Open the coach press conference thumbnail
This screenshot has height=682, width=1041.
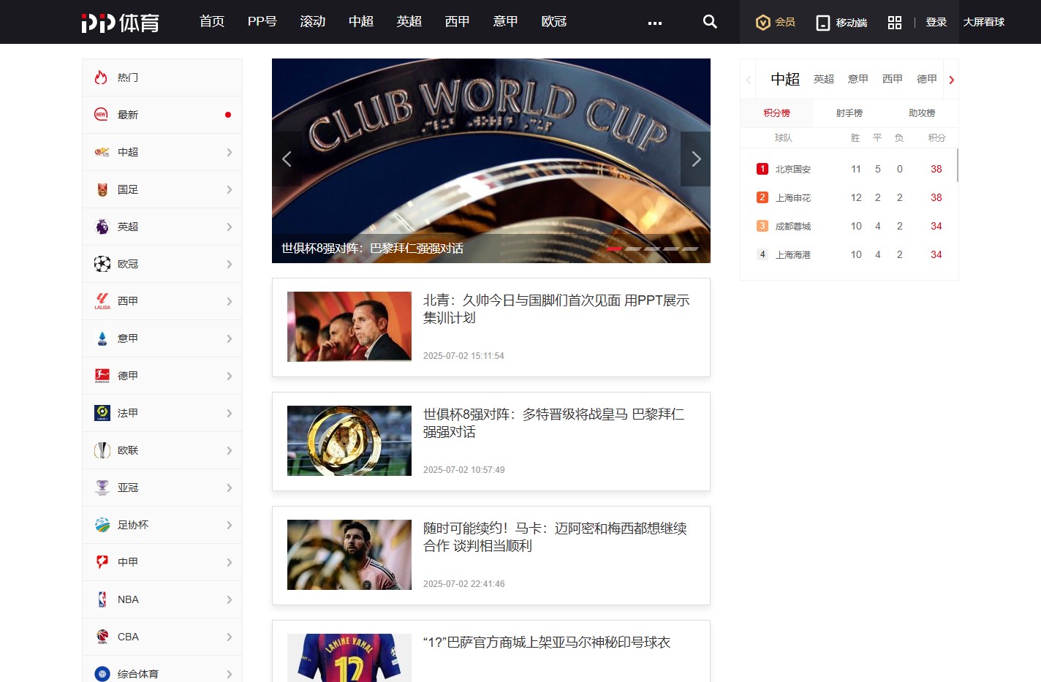349,327
